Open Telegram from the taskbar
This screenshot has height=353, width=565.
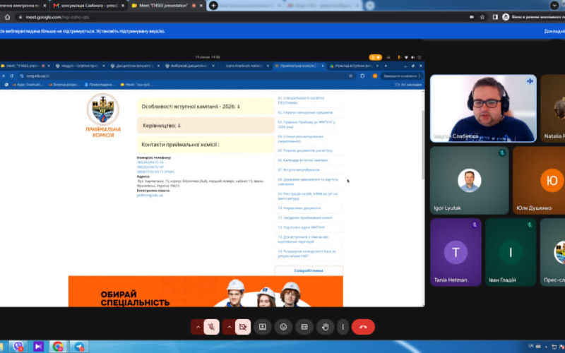[79, 347]
